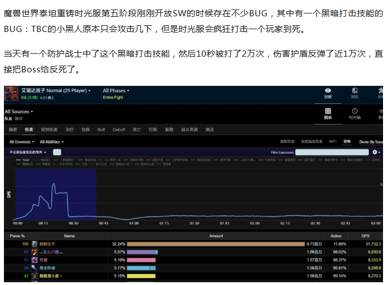Sort table by the Amount column header
The image size is (392, 285).
click(x=216, y=236)
